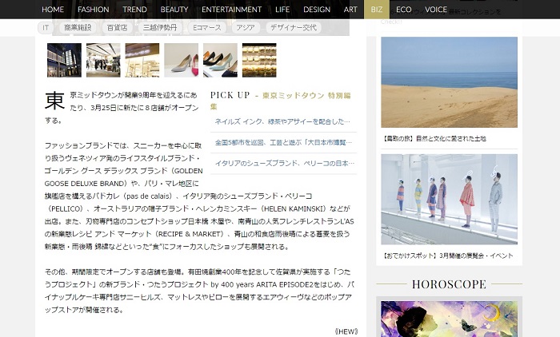The width and height of the screenshot is (560, 337).
Task: Open the silver and pink heels thumbnail
Action: point(181,60)
